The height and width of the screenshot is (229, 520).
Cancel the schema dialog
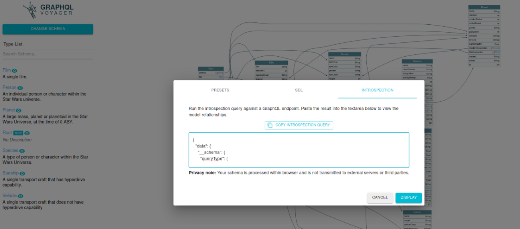coord(380,197)
